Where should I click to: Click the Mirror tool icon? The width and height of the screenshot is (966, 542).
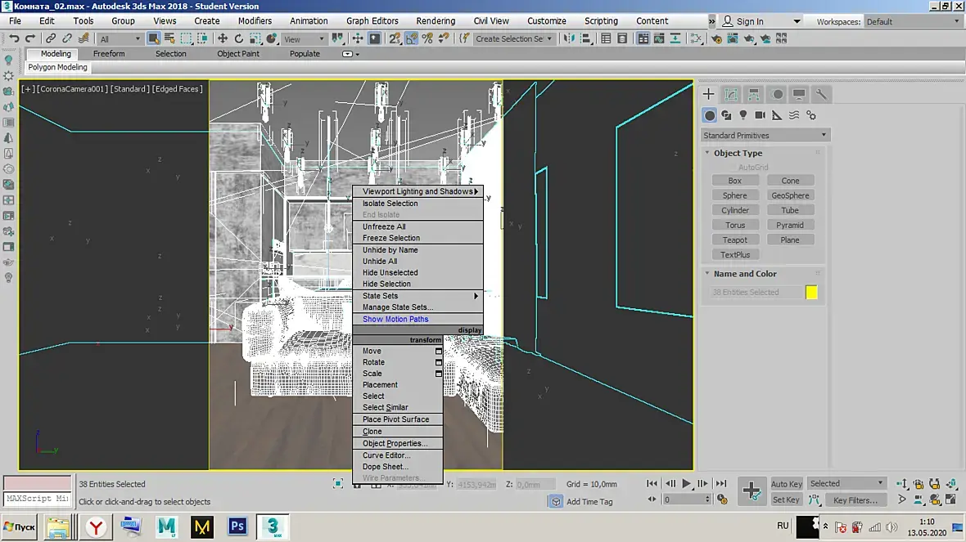tap(568, 38)
